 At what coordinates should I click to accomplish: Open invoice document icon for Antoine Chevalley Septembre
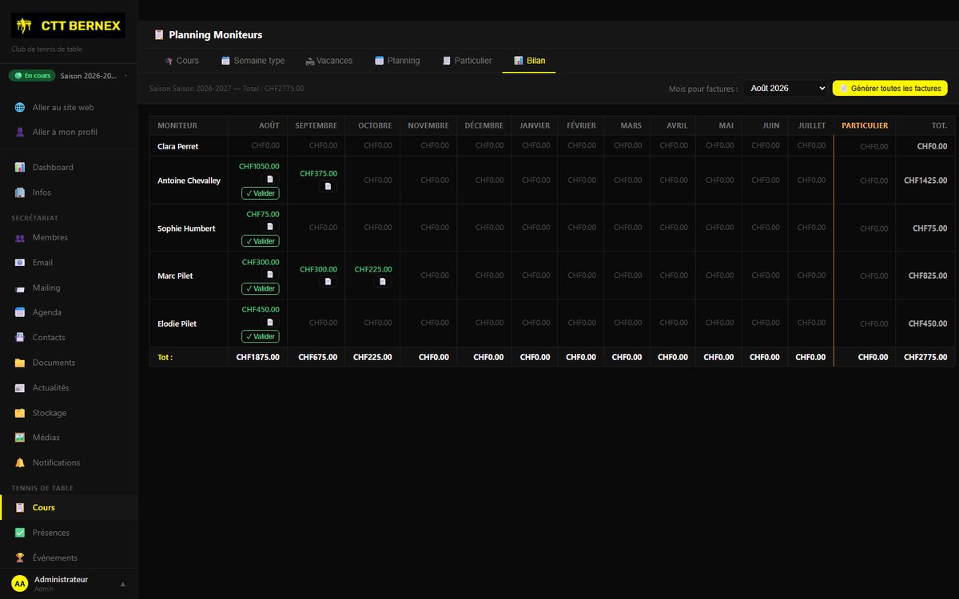point(328,186)
